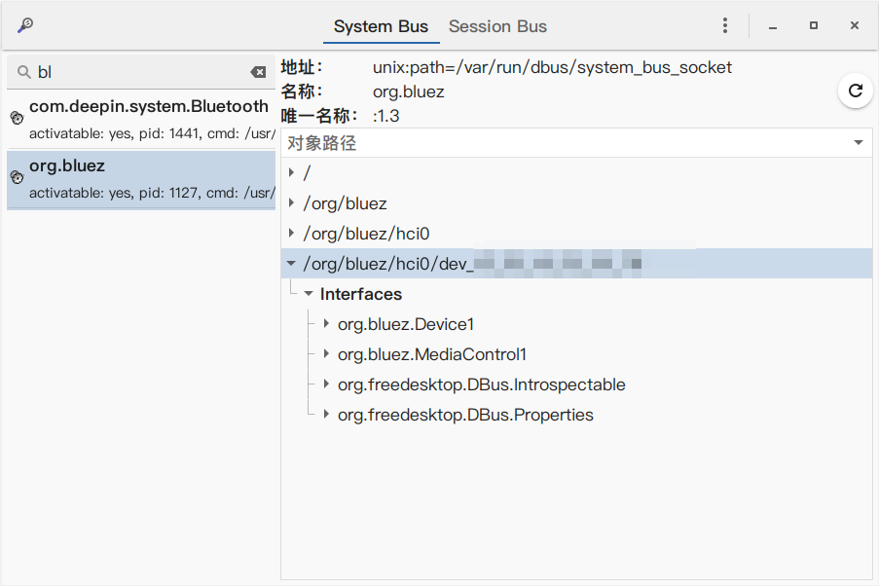The width and height of the screenshot is (879, 586).
Task: Click the gear icon beside com.deepin.system.Bluetooth
Action: point(17,118)
